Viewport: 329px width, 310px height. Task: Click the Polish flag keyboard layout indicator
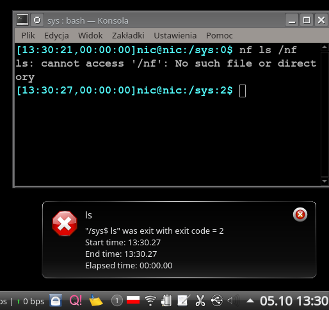[x=133, y=300]
